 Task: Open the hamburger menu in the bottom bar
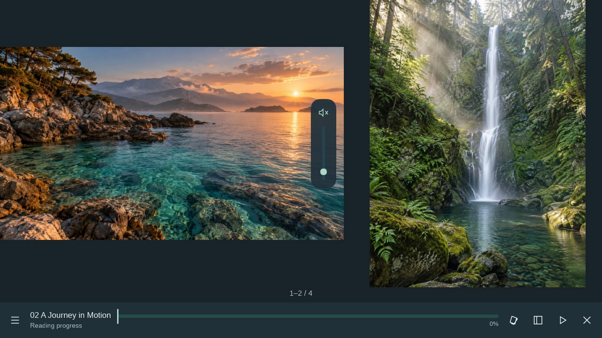pos(15,320)
